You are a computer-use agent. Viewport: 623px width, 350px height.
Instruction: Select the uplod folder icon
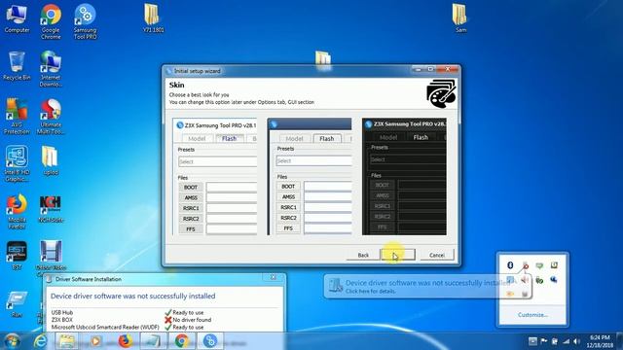click(x=51, y=160)
